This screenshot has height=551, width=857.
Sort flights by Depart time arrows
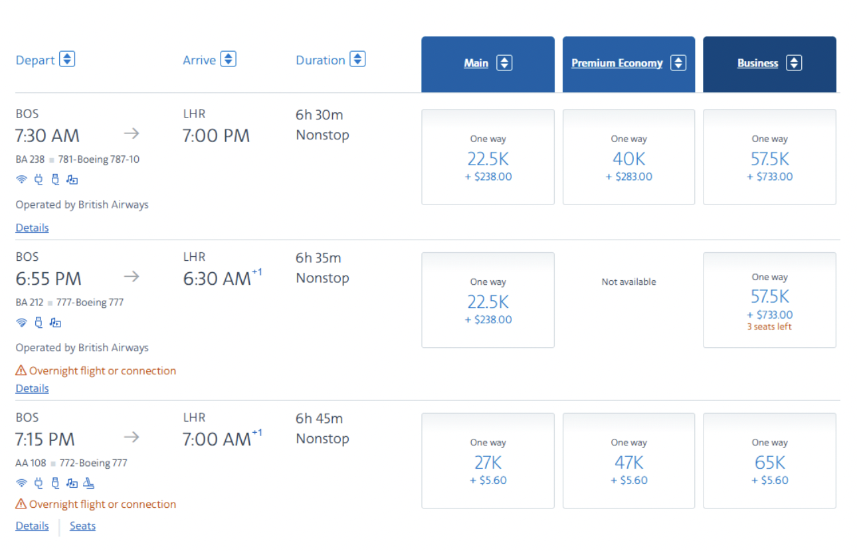[x=67, y=59]
